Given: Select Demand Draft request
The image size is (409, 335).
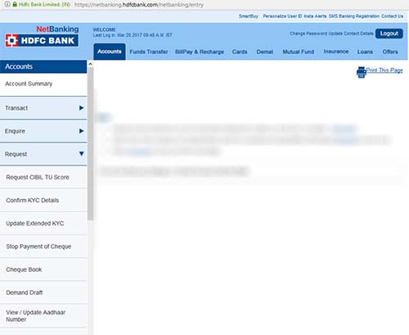Looking at the screenshot, I should [x=43, y=292].
